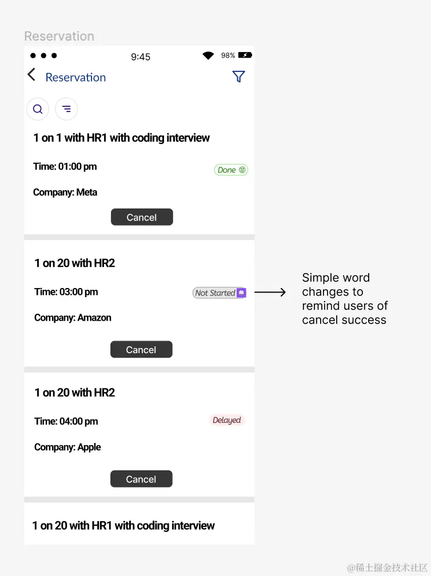
Task: Click the Wi-Fi status bar icon
Action: point(208,55)
